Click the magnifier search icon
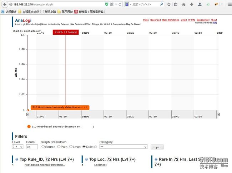Screen dimensions: 232x173 161,4
